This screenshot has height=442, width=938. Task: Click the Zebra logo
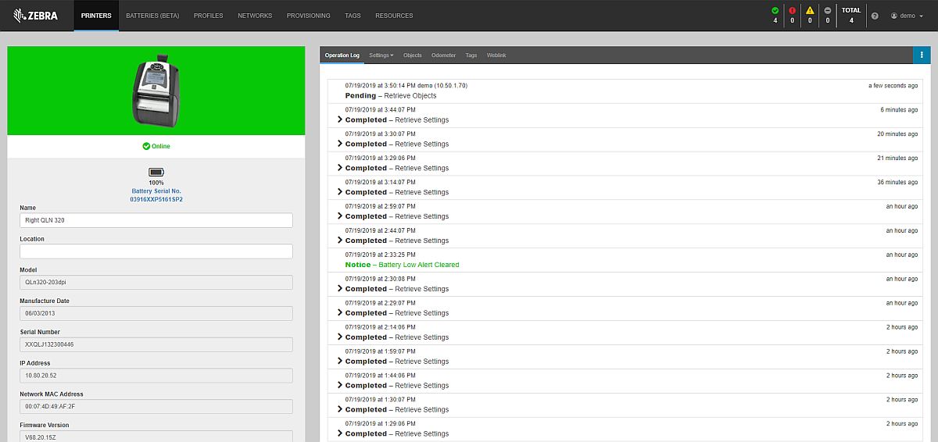point(35,15)
